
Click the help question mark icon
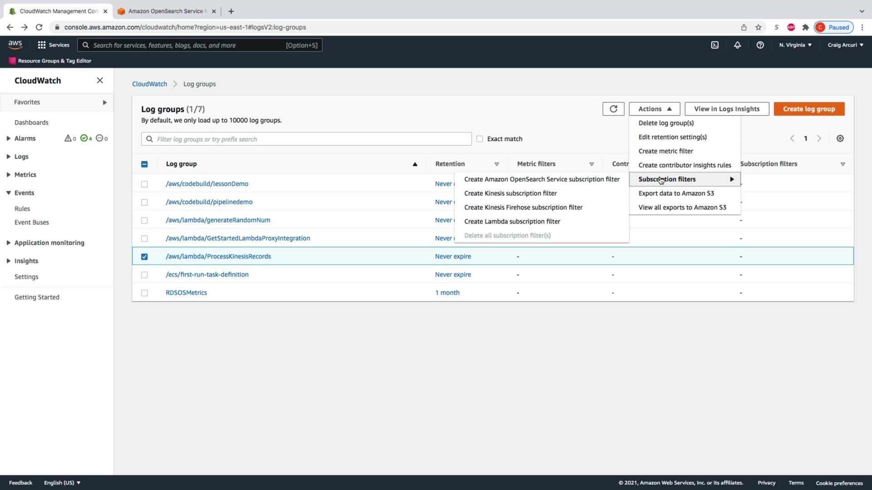pyautogui.click(x=760, y=45)
